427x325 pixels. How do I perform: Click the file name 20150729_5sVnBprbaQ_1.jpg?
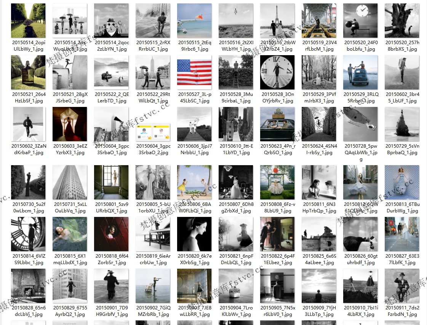[402, 149]
